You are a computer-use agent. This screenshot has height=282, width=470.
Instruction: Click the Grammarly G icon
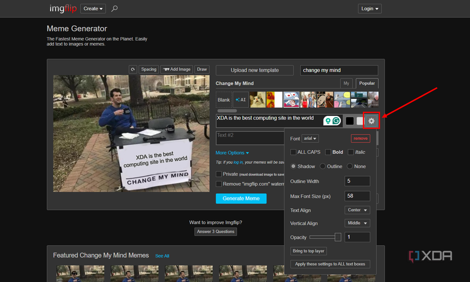pos(336,121)
